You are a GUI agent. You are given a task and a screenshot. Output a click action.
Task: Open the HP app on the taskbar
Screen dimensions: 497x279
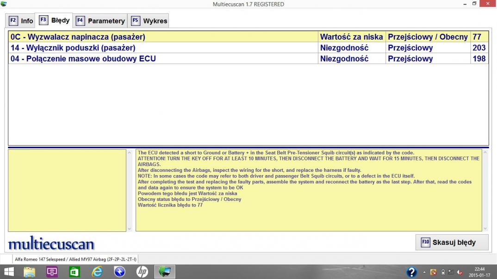[142, 272]
